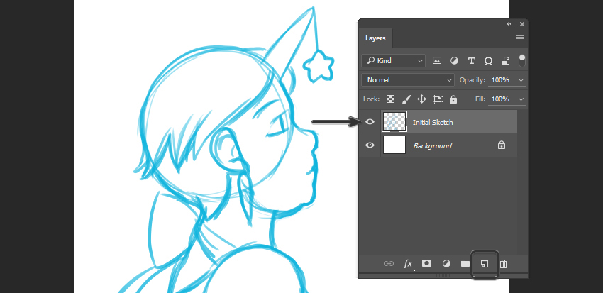Hide the Initial Sketch layer
This screenshot has height=293, width=603.
pyautogui.click(x=370, y=122)
